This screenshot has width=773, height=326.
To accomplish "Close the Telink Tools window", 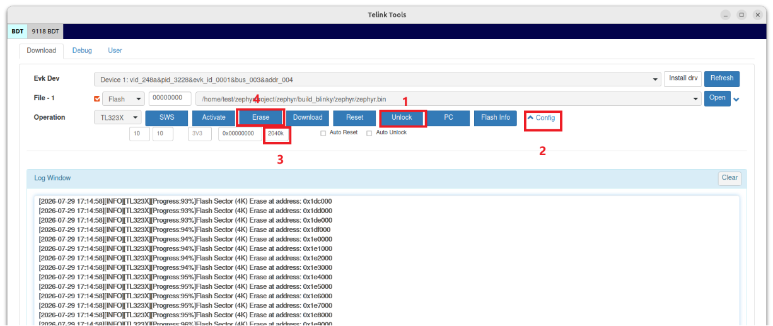I will tap(757, 15).
